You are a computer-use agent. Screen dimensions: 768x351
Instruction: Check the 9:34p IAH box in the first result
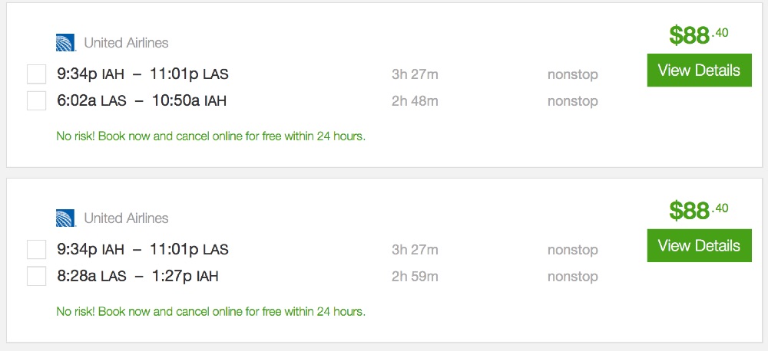tap(36, 74)
